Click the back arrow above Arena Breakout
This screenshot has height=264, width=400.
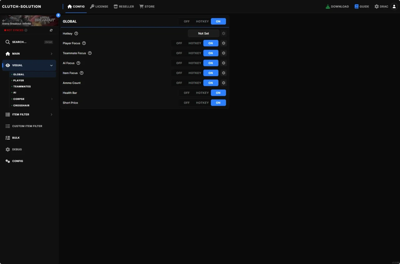coord(3,20)
